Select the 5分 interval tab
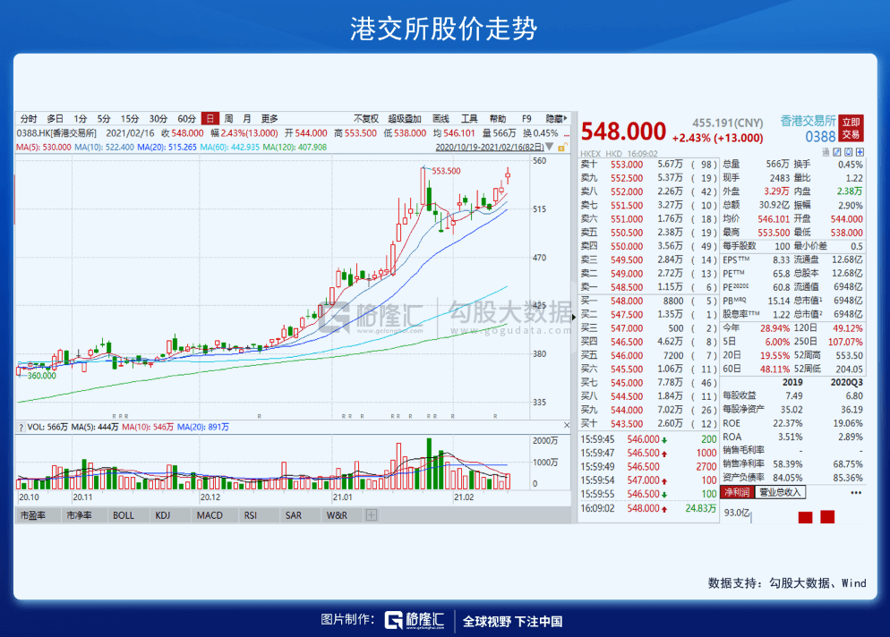 pos(103,119)
